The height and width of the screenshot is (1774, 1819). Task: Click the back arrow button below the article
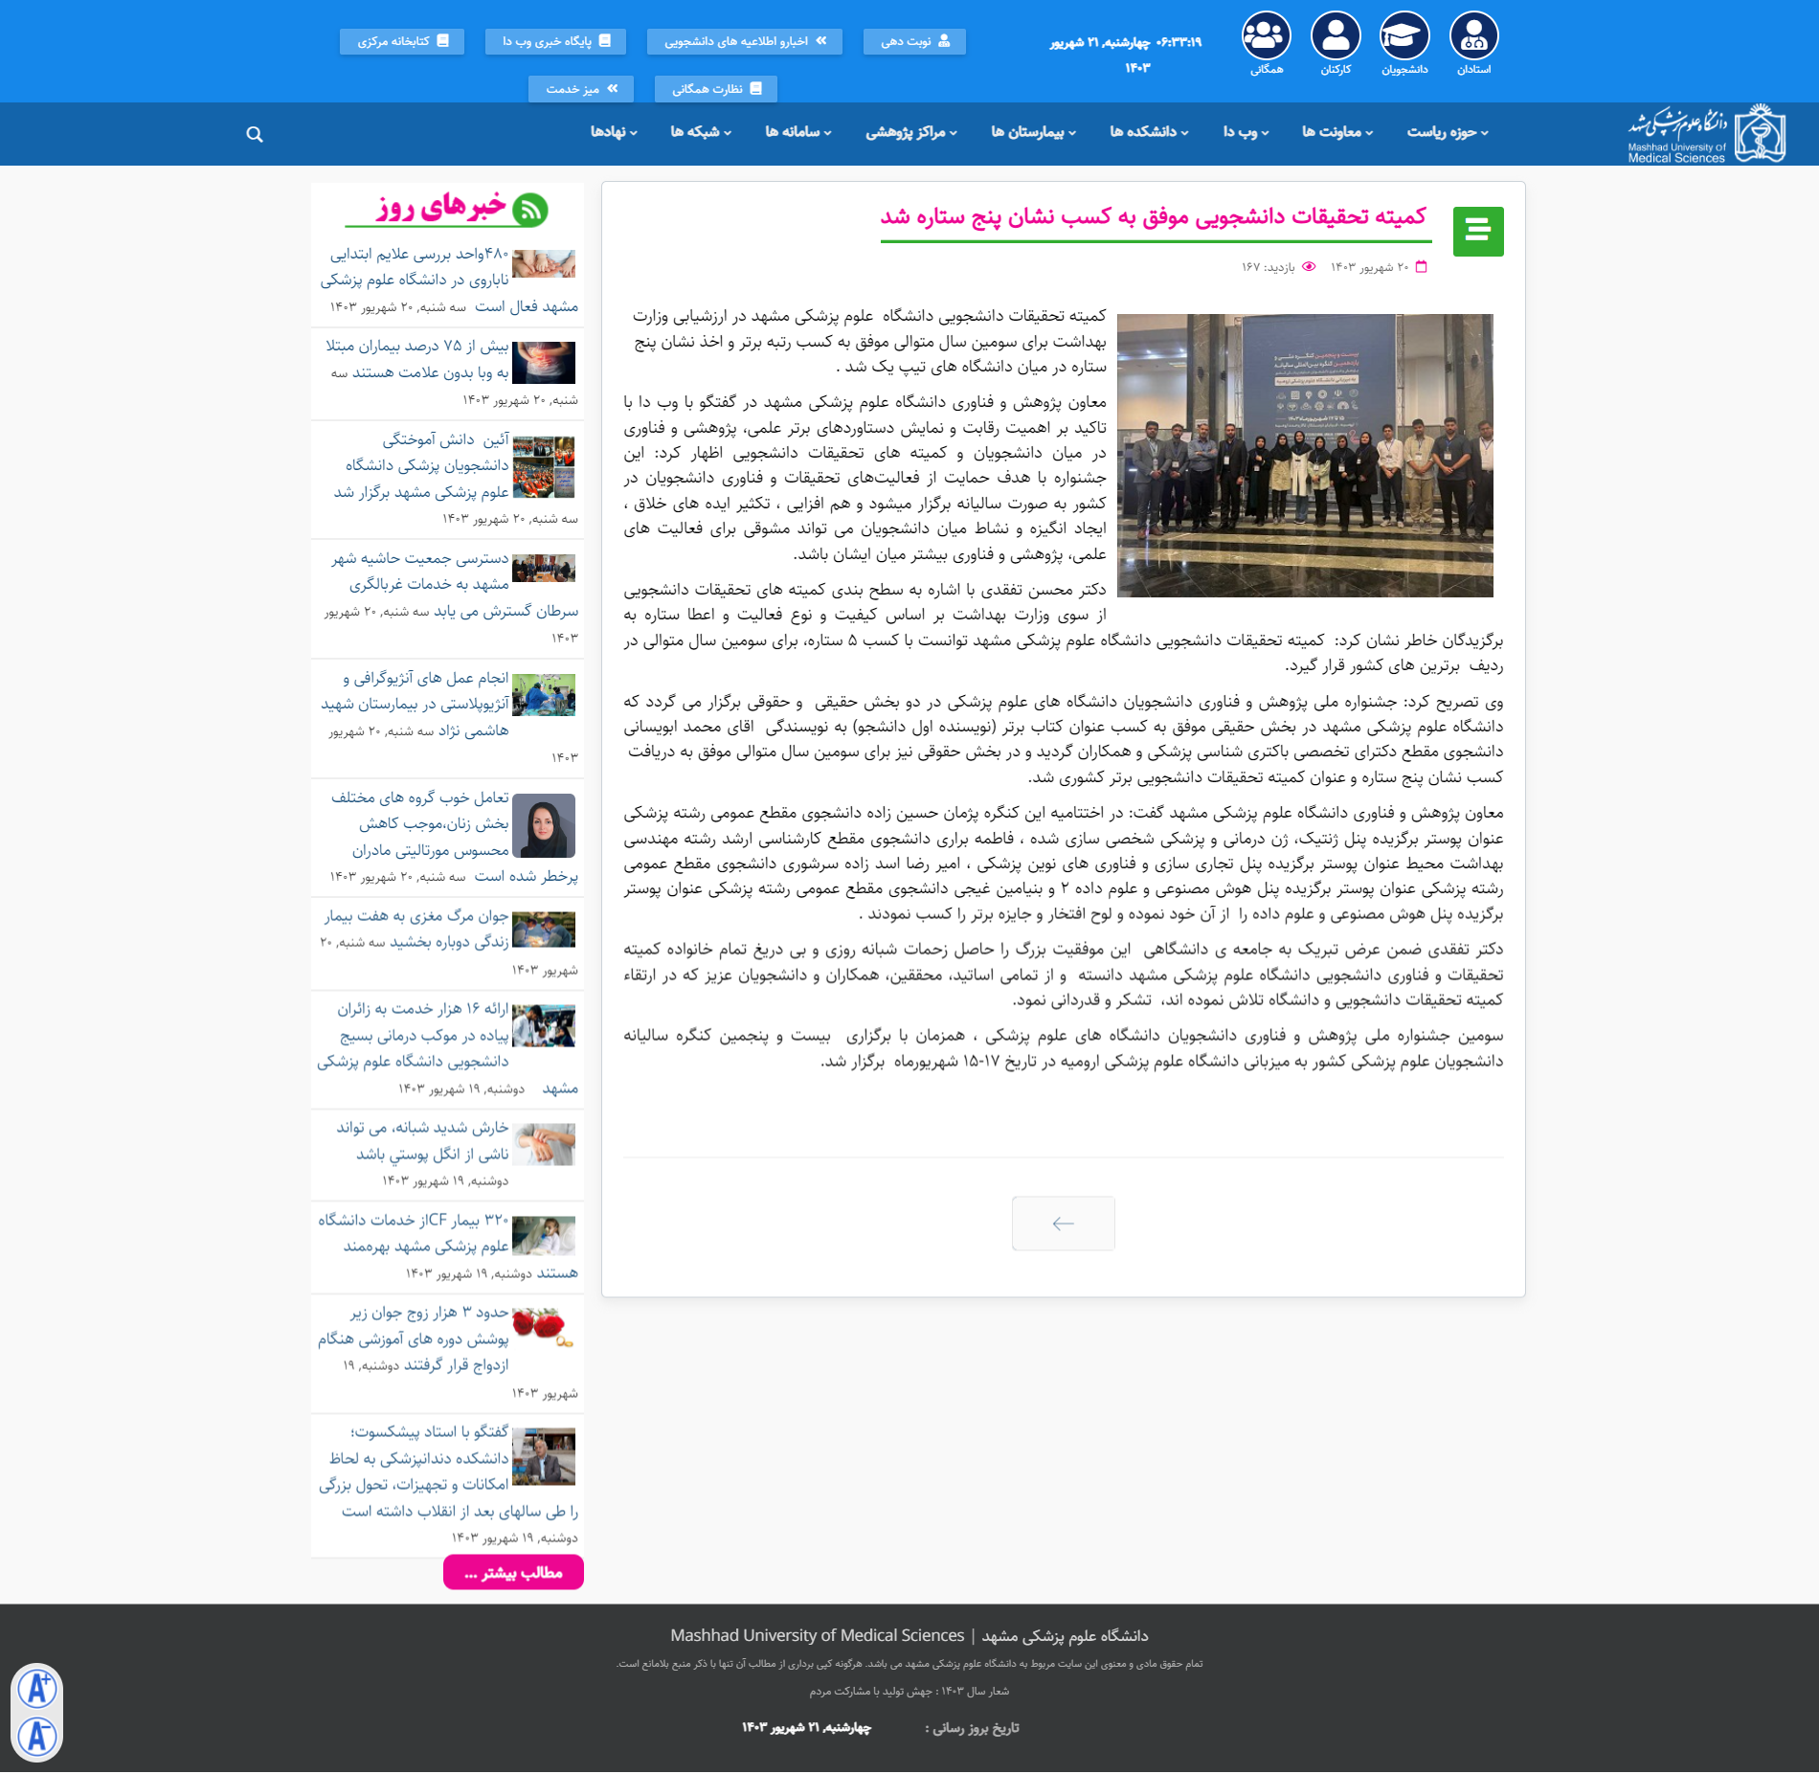[1063, 1224]
